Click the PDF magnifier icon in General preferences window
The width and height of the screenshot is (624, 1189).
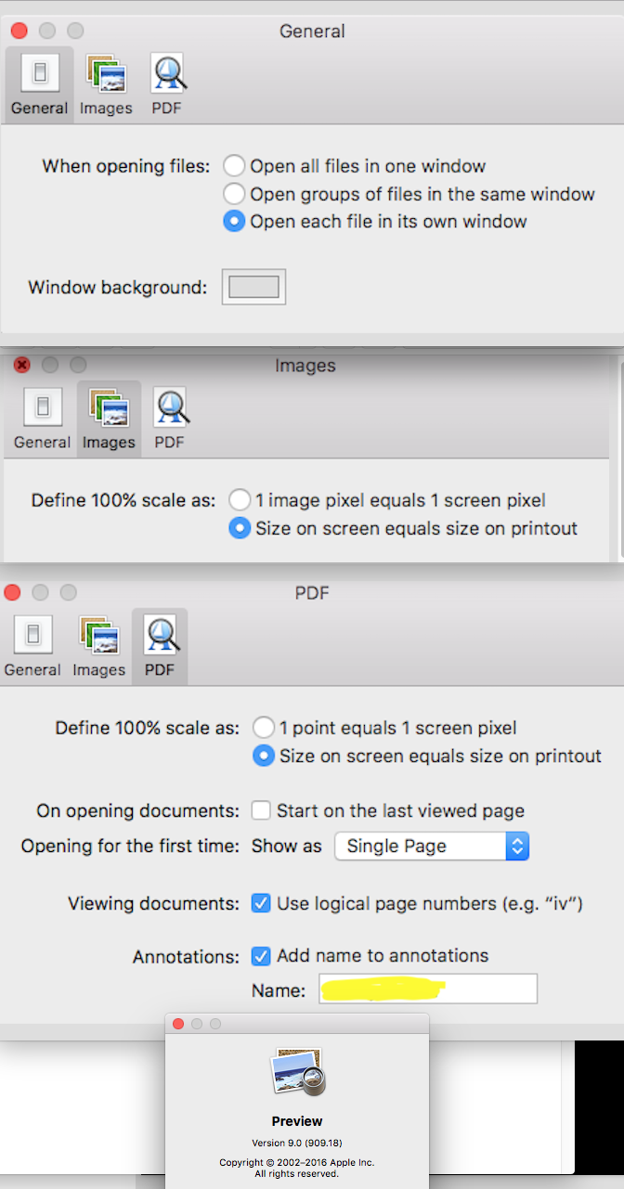tap(166, 83)
